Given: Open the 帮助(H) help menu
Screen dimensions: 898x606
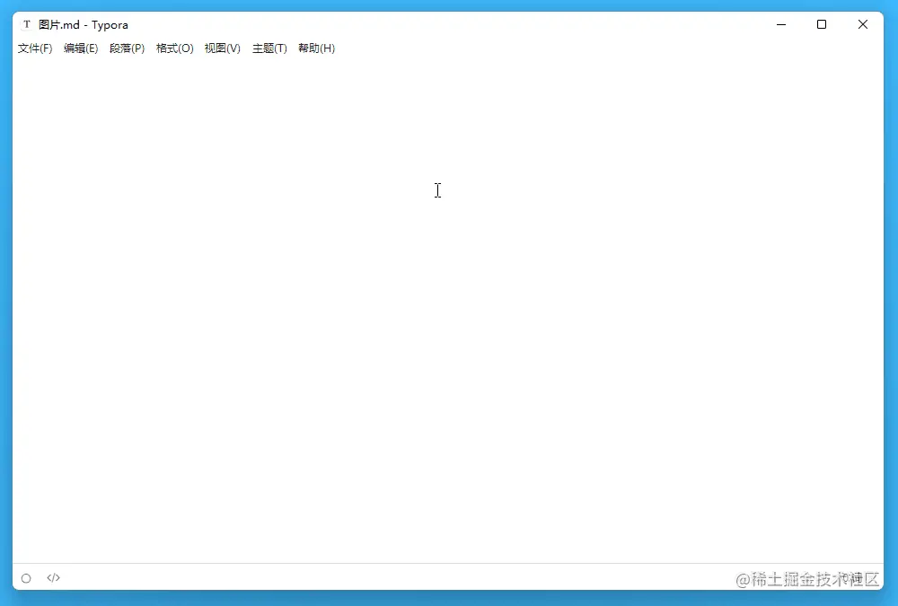Looking at the screenshot, I should click(x=316, y=48).
